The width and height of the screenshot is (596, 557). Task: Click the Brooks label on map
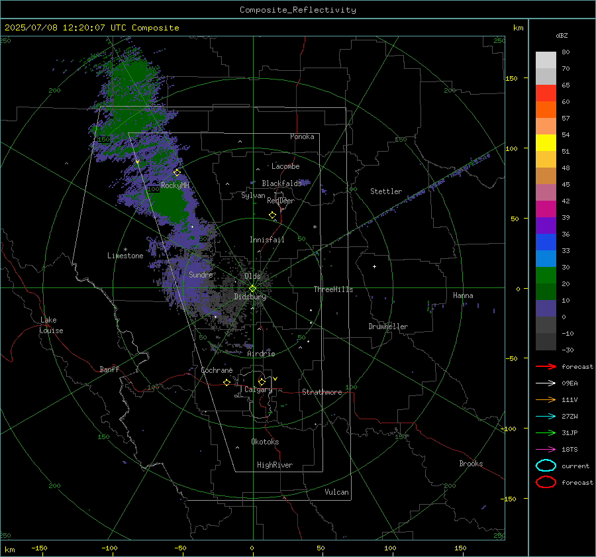[x=471, y=464]
